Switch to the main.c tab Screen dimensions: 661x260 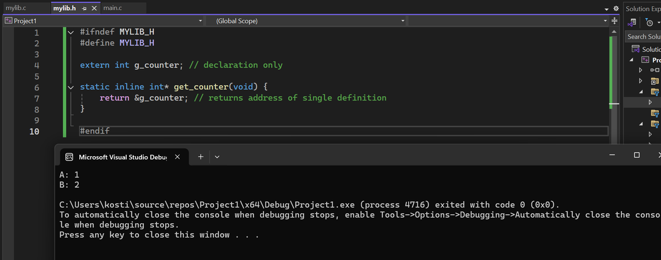tap(113, 8)
